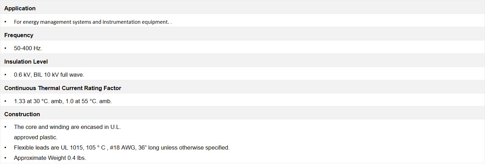This screenshot has width=485, height=165.
Task: Click the bullet beside 50-400 Hz
Action: (6, 48)
